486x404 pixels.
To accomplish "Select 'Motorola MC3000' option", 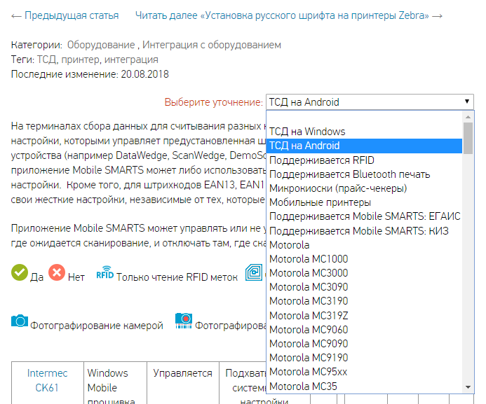I will coord(364,273).
